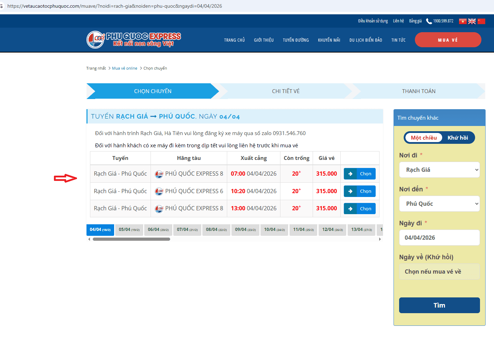Viewport: 494px width, 338px height.
Task: Open the Tuyến Đường menu item
Action: point(295,40)
